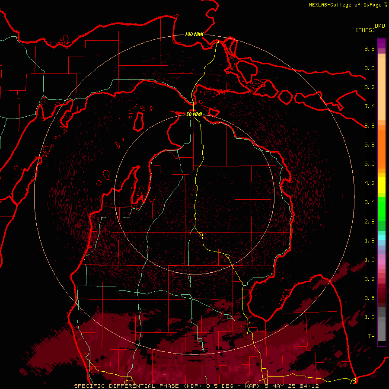Click the 50 NMI range ring label
Screen dimensions: 389x389
194,114
